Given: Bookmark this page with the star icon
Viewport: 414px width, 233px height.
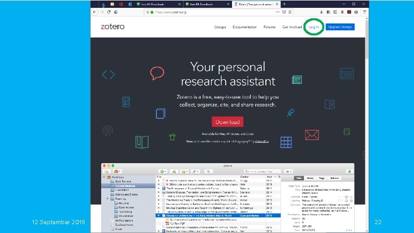Looking at the screenshot, I should (290, 12).
